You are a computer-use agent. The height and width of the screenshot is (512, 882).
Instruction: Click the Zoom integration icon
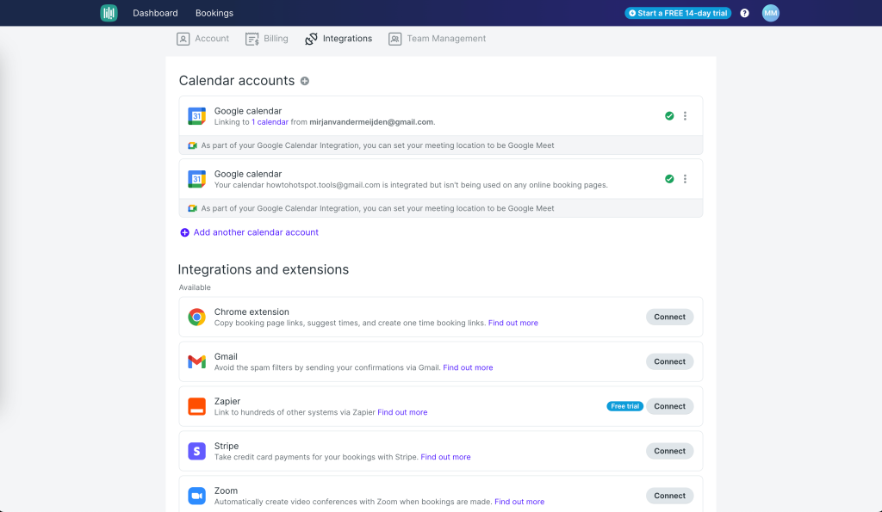pos(196,496)
